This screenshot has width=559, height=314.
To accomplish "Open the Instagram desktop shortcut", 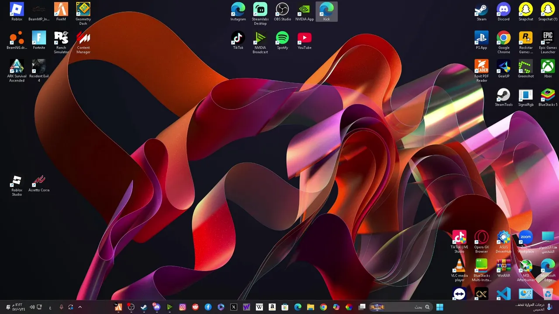I will [x=238, y=12].
